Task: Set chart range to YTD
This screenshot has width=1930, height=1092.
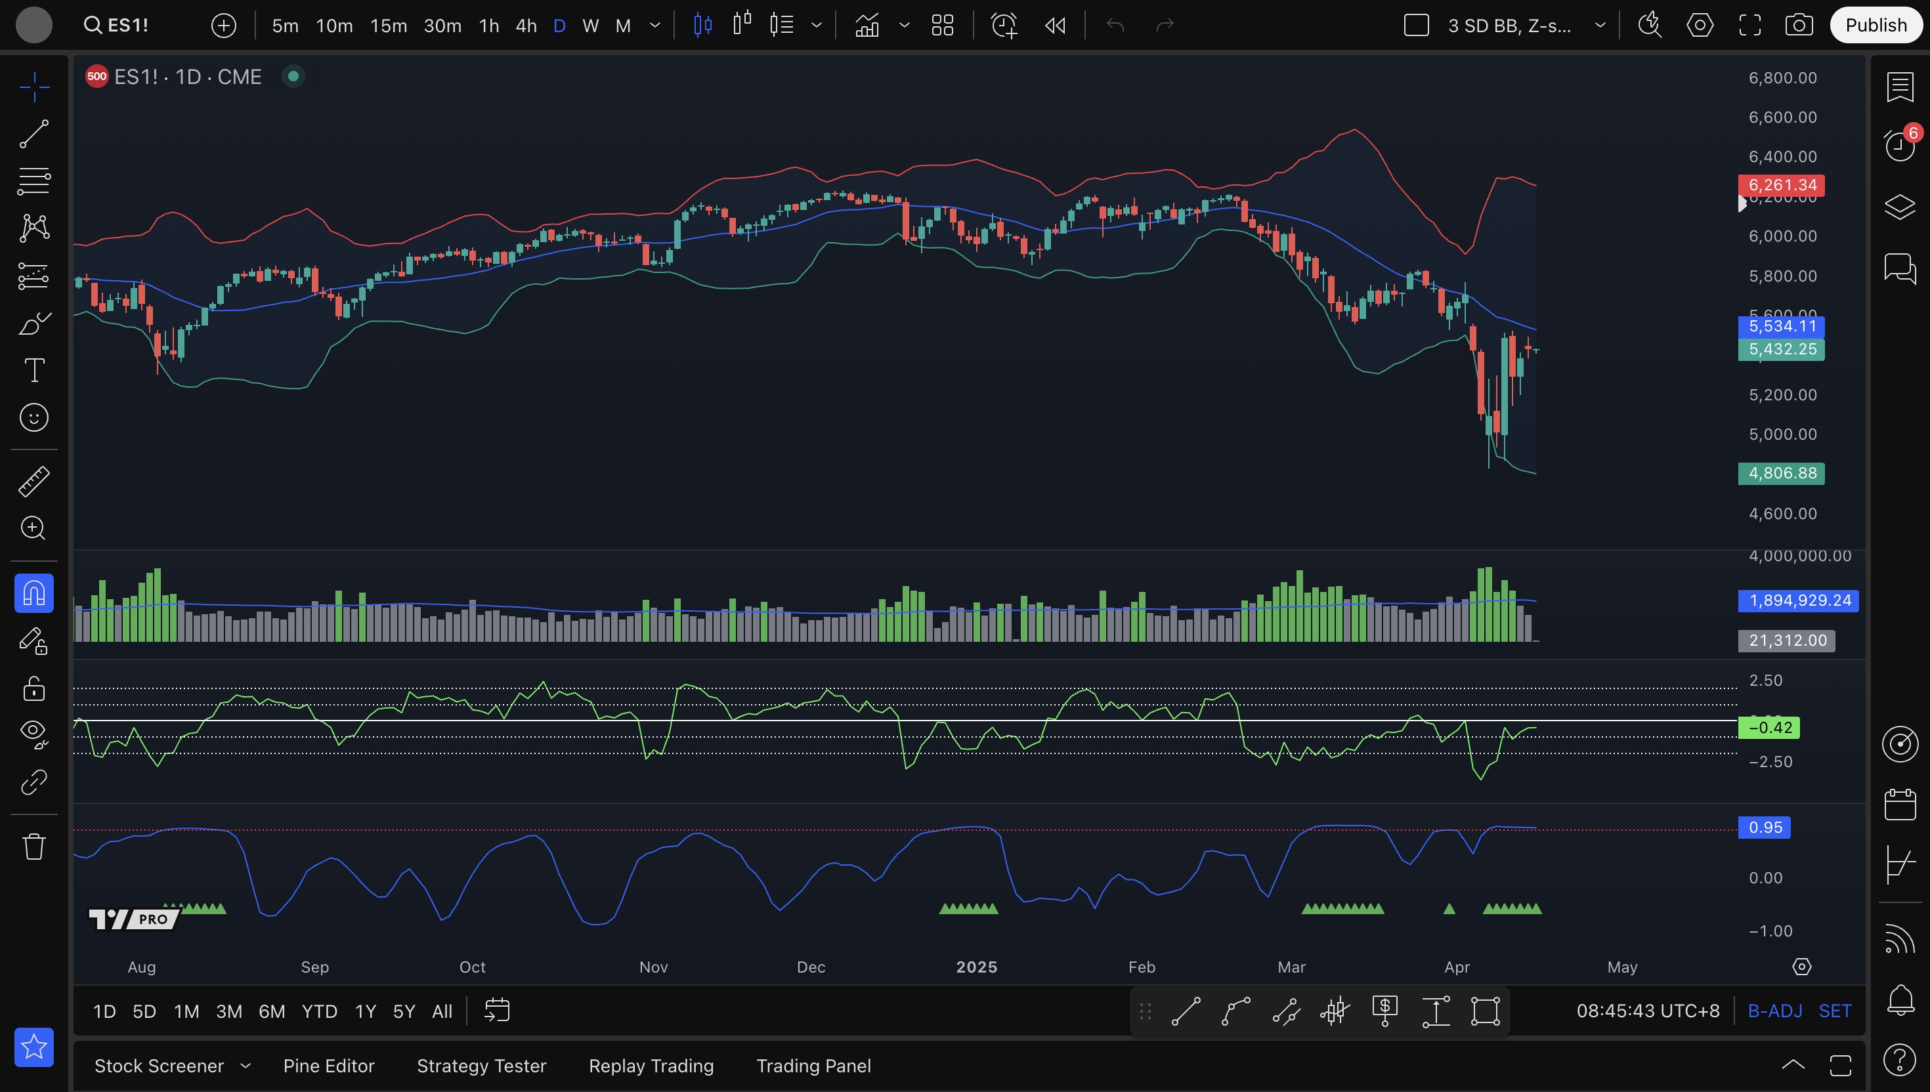Action: [x=319, y=1011]
